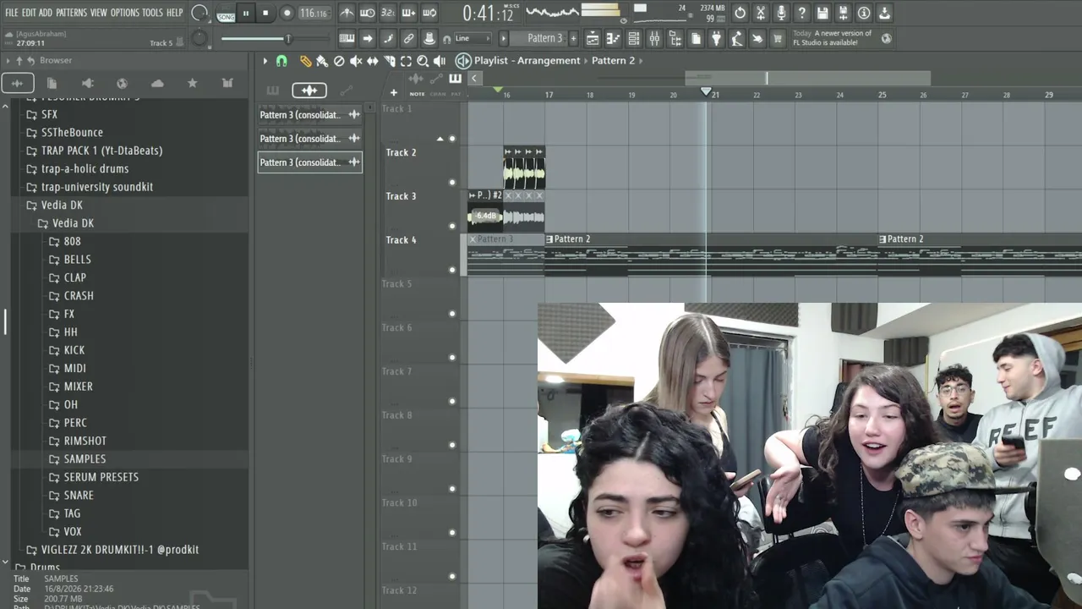Pause playback with the pause button
Image resolution: width=1082 pixels, height=609 pixels.
coord(246,13)
